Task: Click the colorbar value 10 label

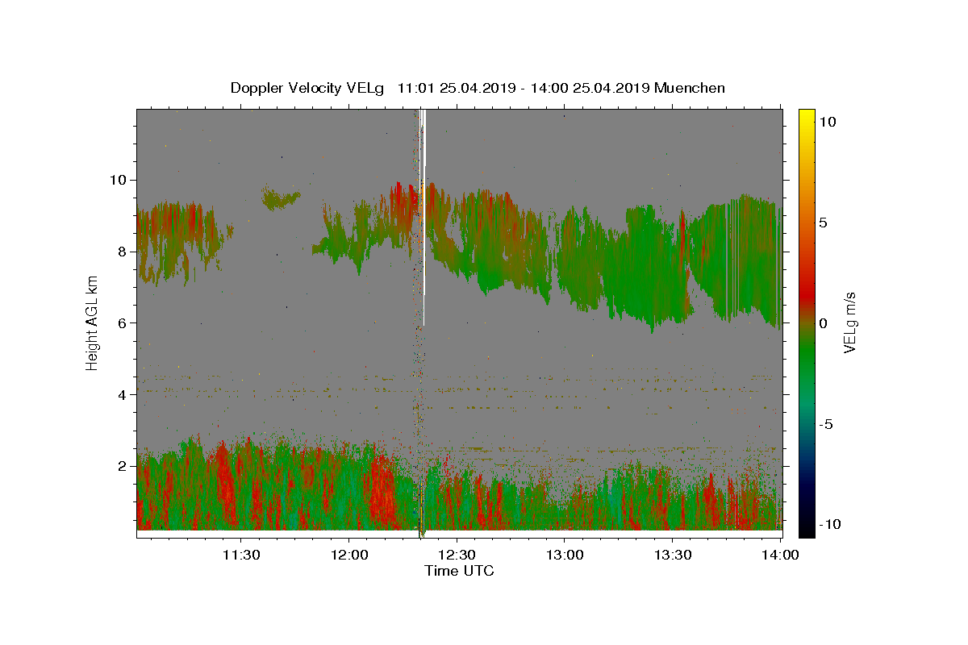Action: tap(827, 121)
